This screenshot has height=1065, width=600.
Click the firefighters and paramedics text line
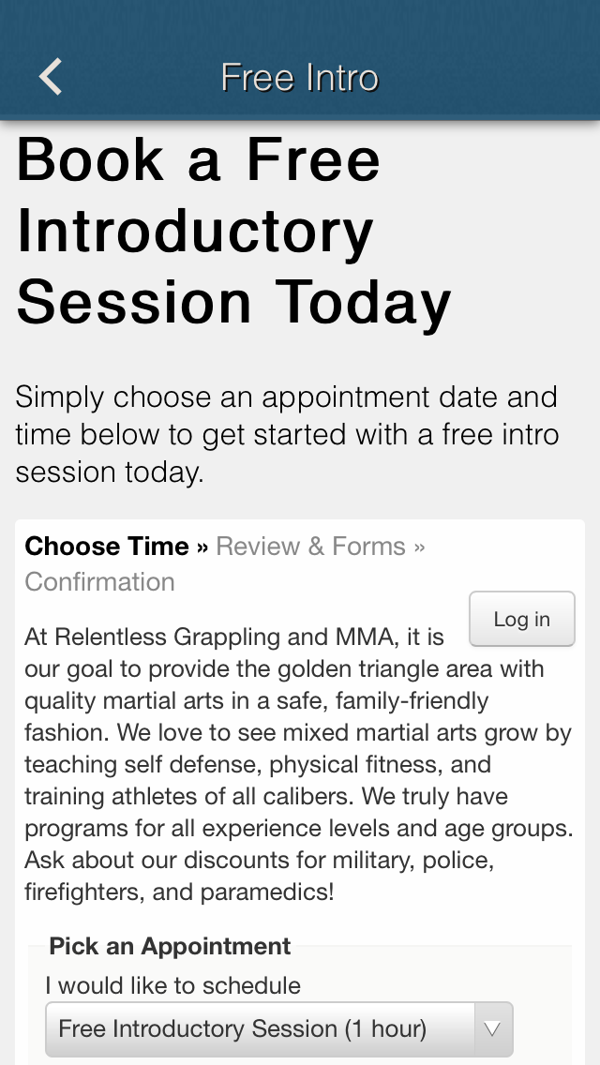click(x=179, y=892)
